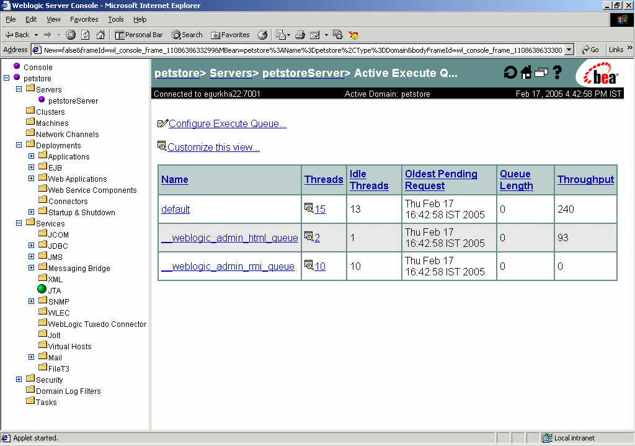Screen dimensions: 635x446
Task: Expand the Security node
Action: click(x=19, y=380)
